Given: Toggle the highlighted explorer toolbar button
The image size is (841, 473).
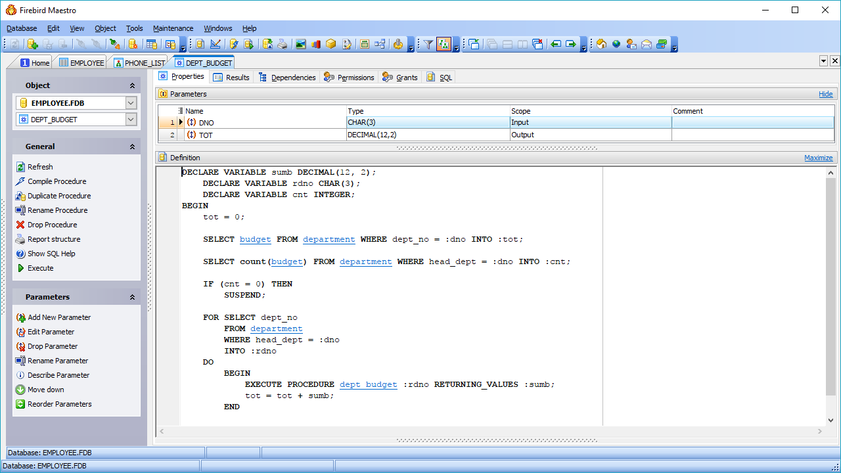Looking at the screenshot, I should (x=443, y=44).
